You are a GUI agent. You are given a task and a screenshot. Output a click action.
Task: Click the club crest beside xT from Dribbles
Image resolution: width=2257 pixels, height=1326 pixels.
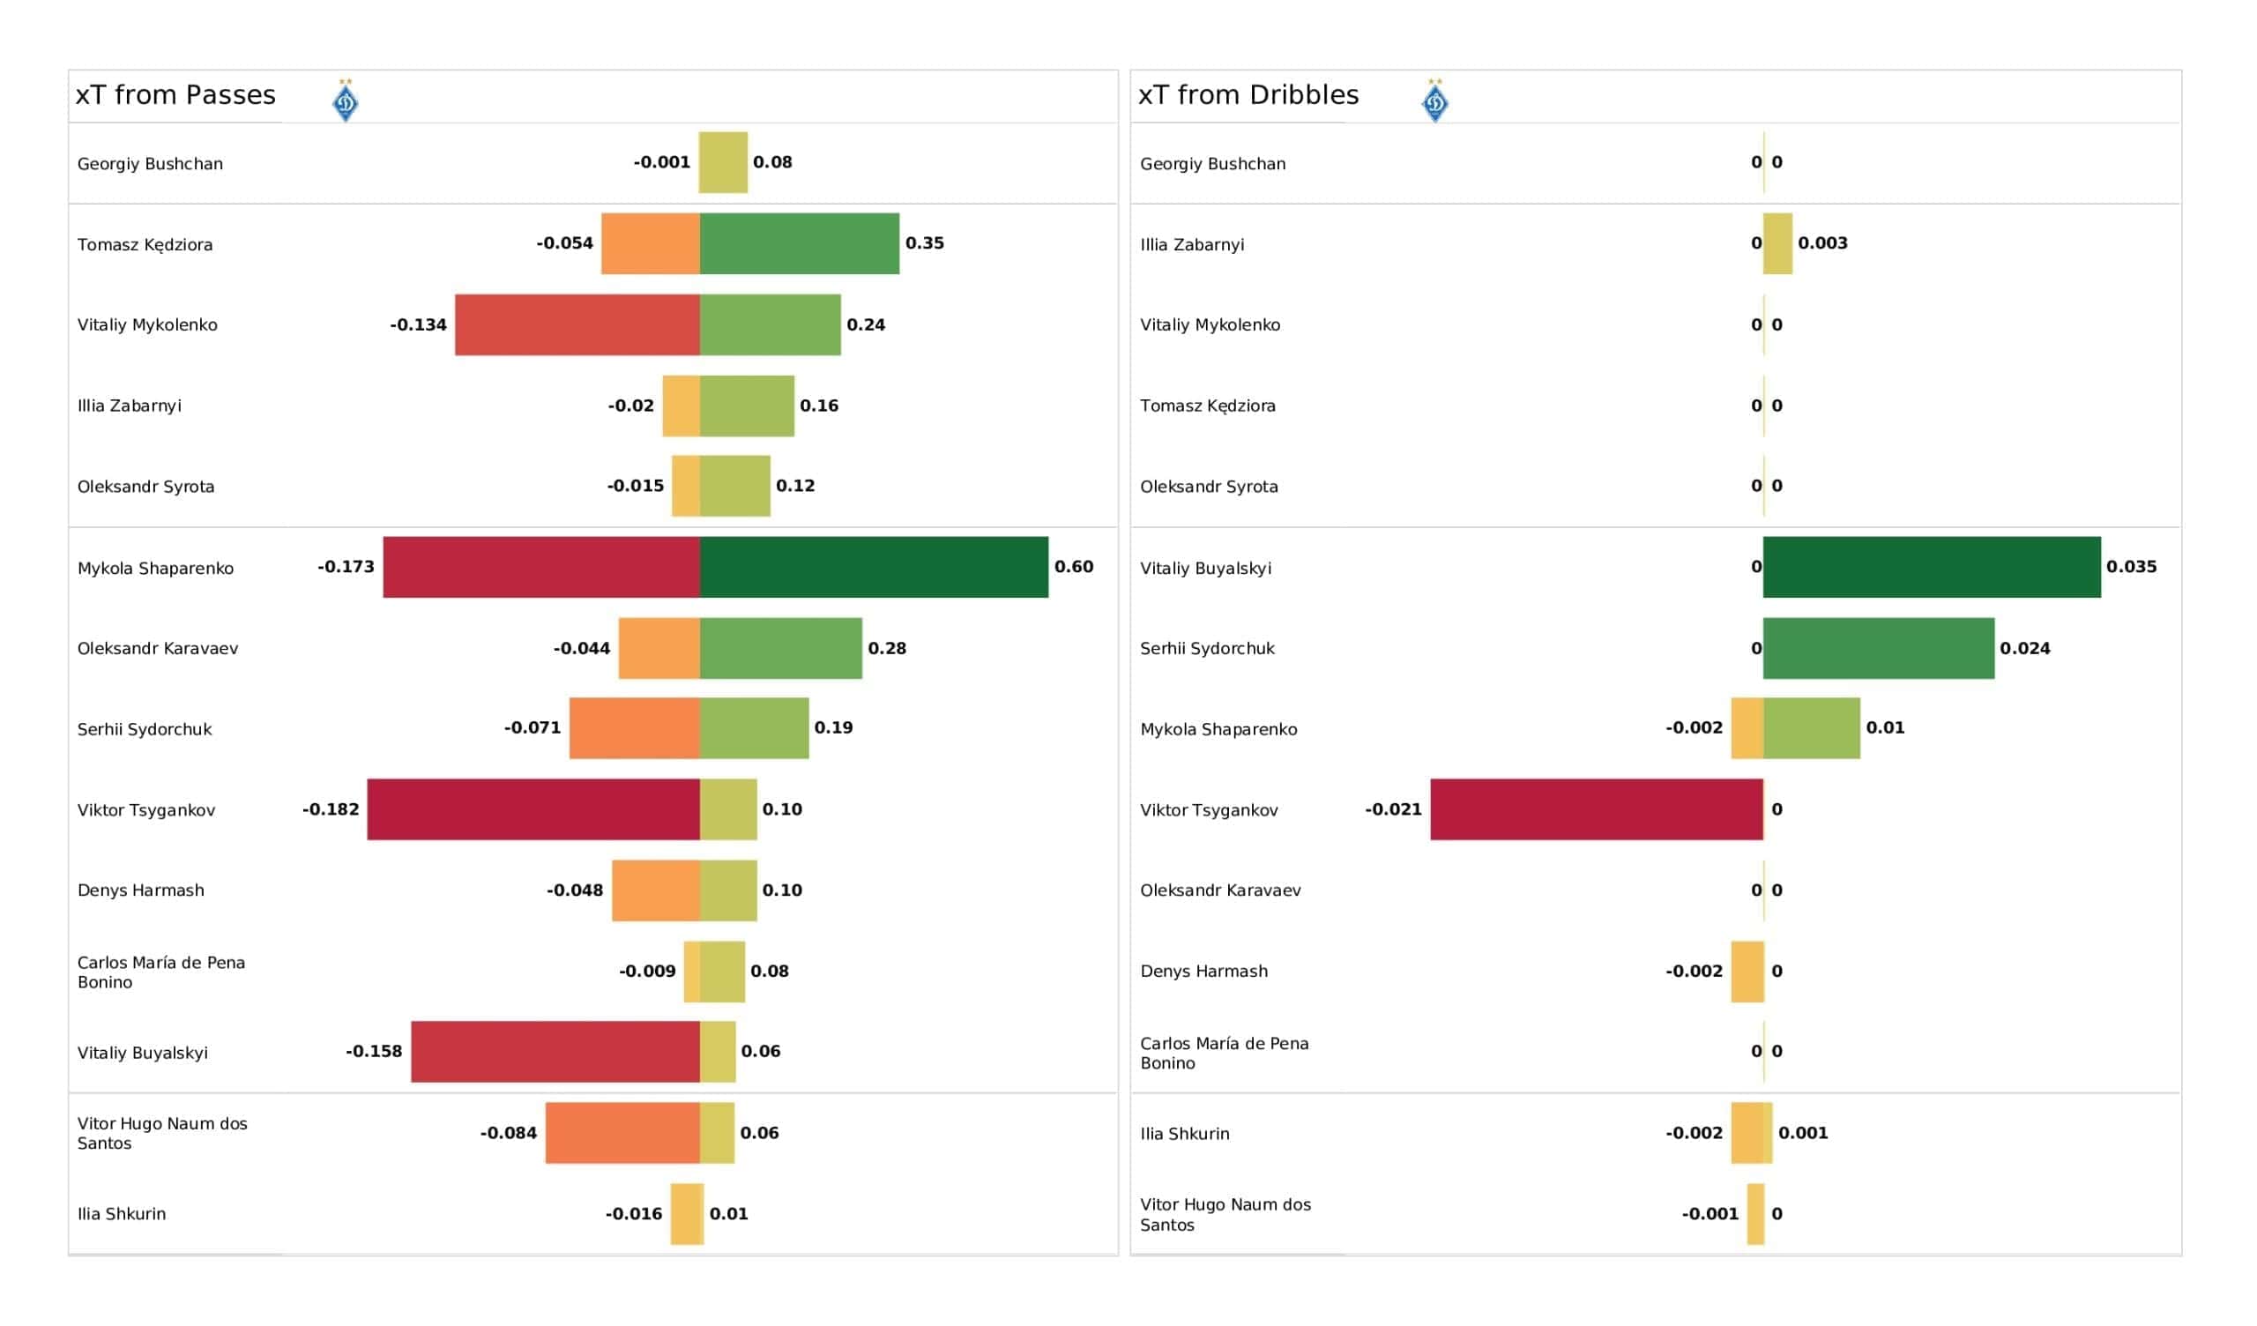pos(1434,101)
